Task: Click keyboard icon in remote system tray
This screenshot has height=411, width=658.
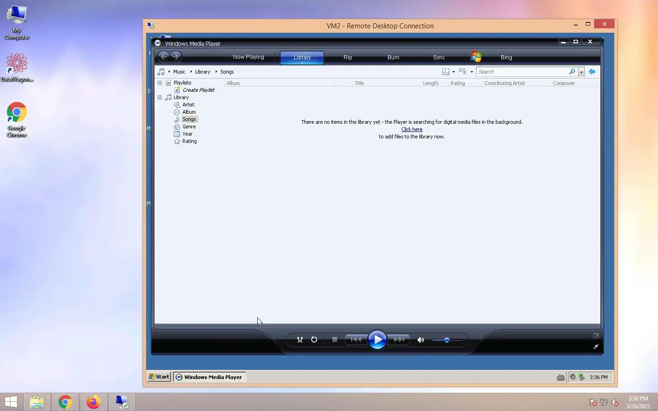Action: [x=561, y=377]
